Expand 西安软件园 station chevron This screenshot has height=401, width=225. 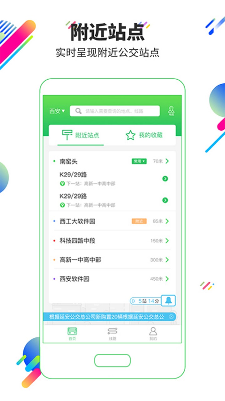pyautogui.click(x=167, y=279)
